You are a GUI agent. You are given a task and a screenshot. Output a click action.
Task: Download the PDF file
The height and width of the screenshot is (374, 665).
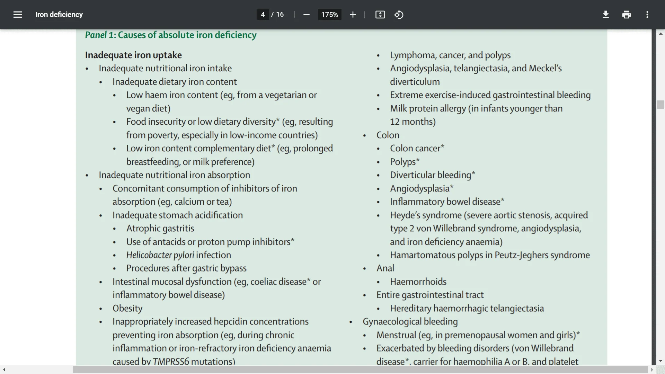(605, 15)
